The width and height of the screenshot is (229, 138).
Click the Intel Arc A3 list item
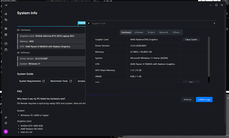[x=26, y=132]
